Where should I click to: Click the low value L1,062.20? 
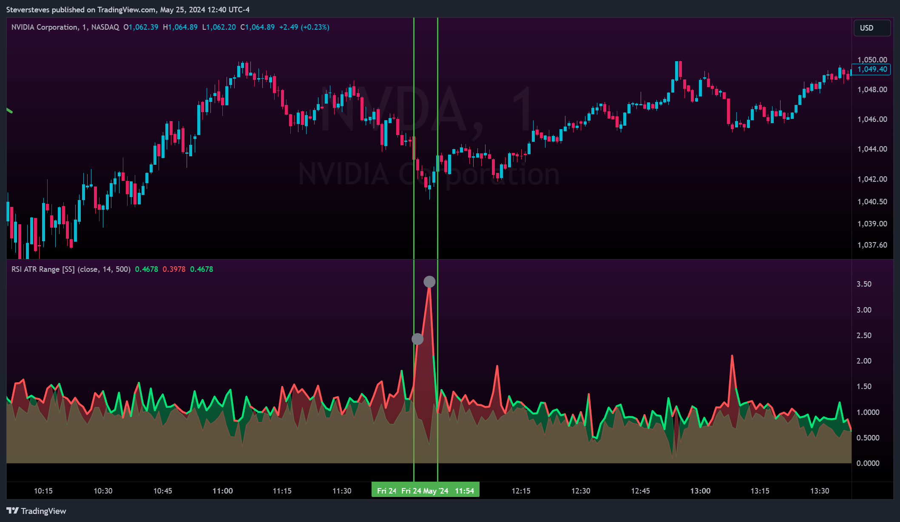(x=219, y=27)
